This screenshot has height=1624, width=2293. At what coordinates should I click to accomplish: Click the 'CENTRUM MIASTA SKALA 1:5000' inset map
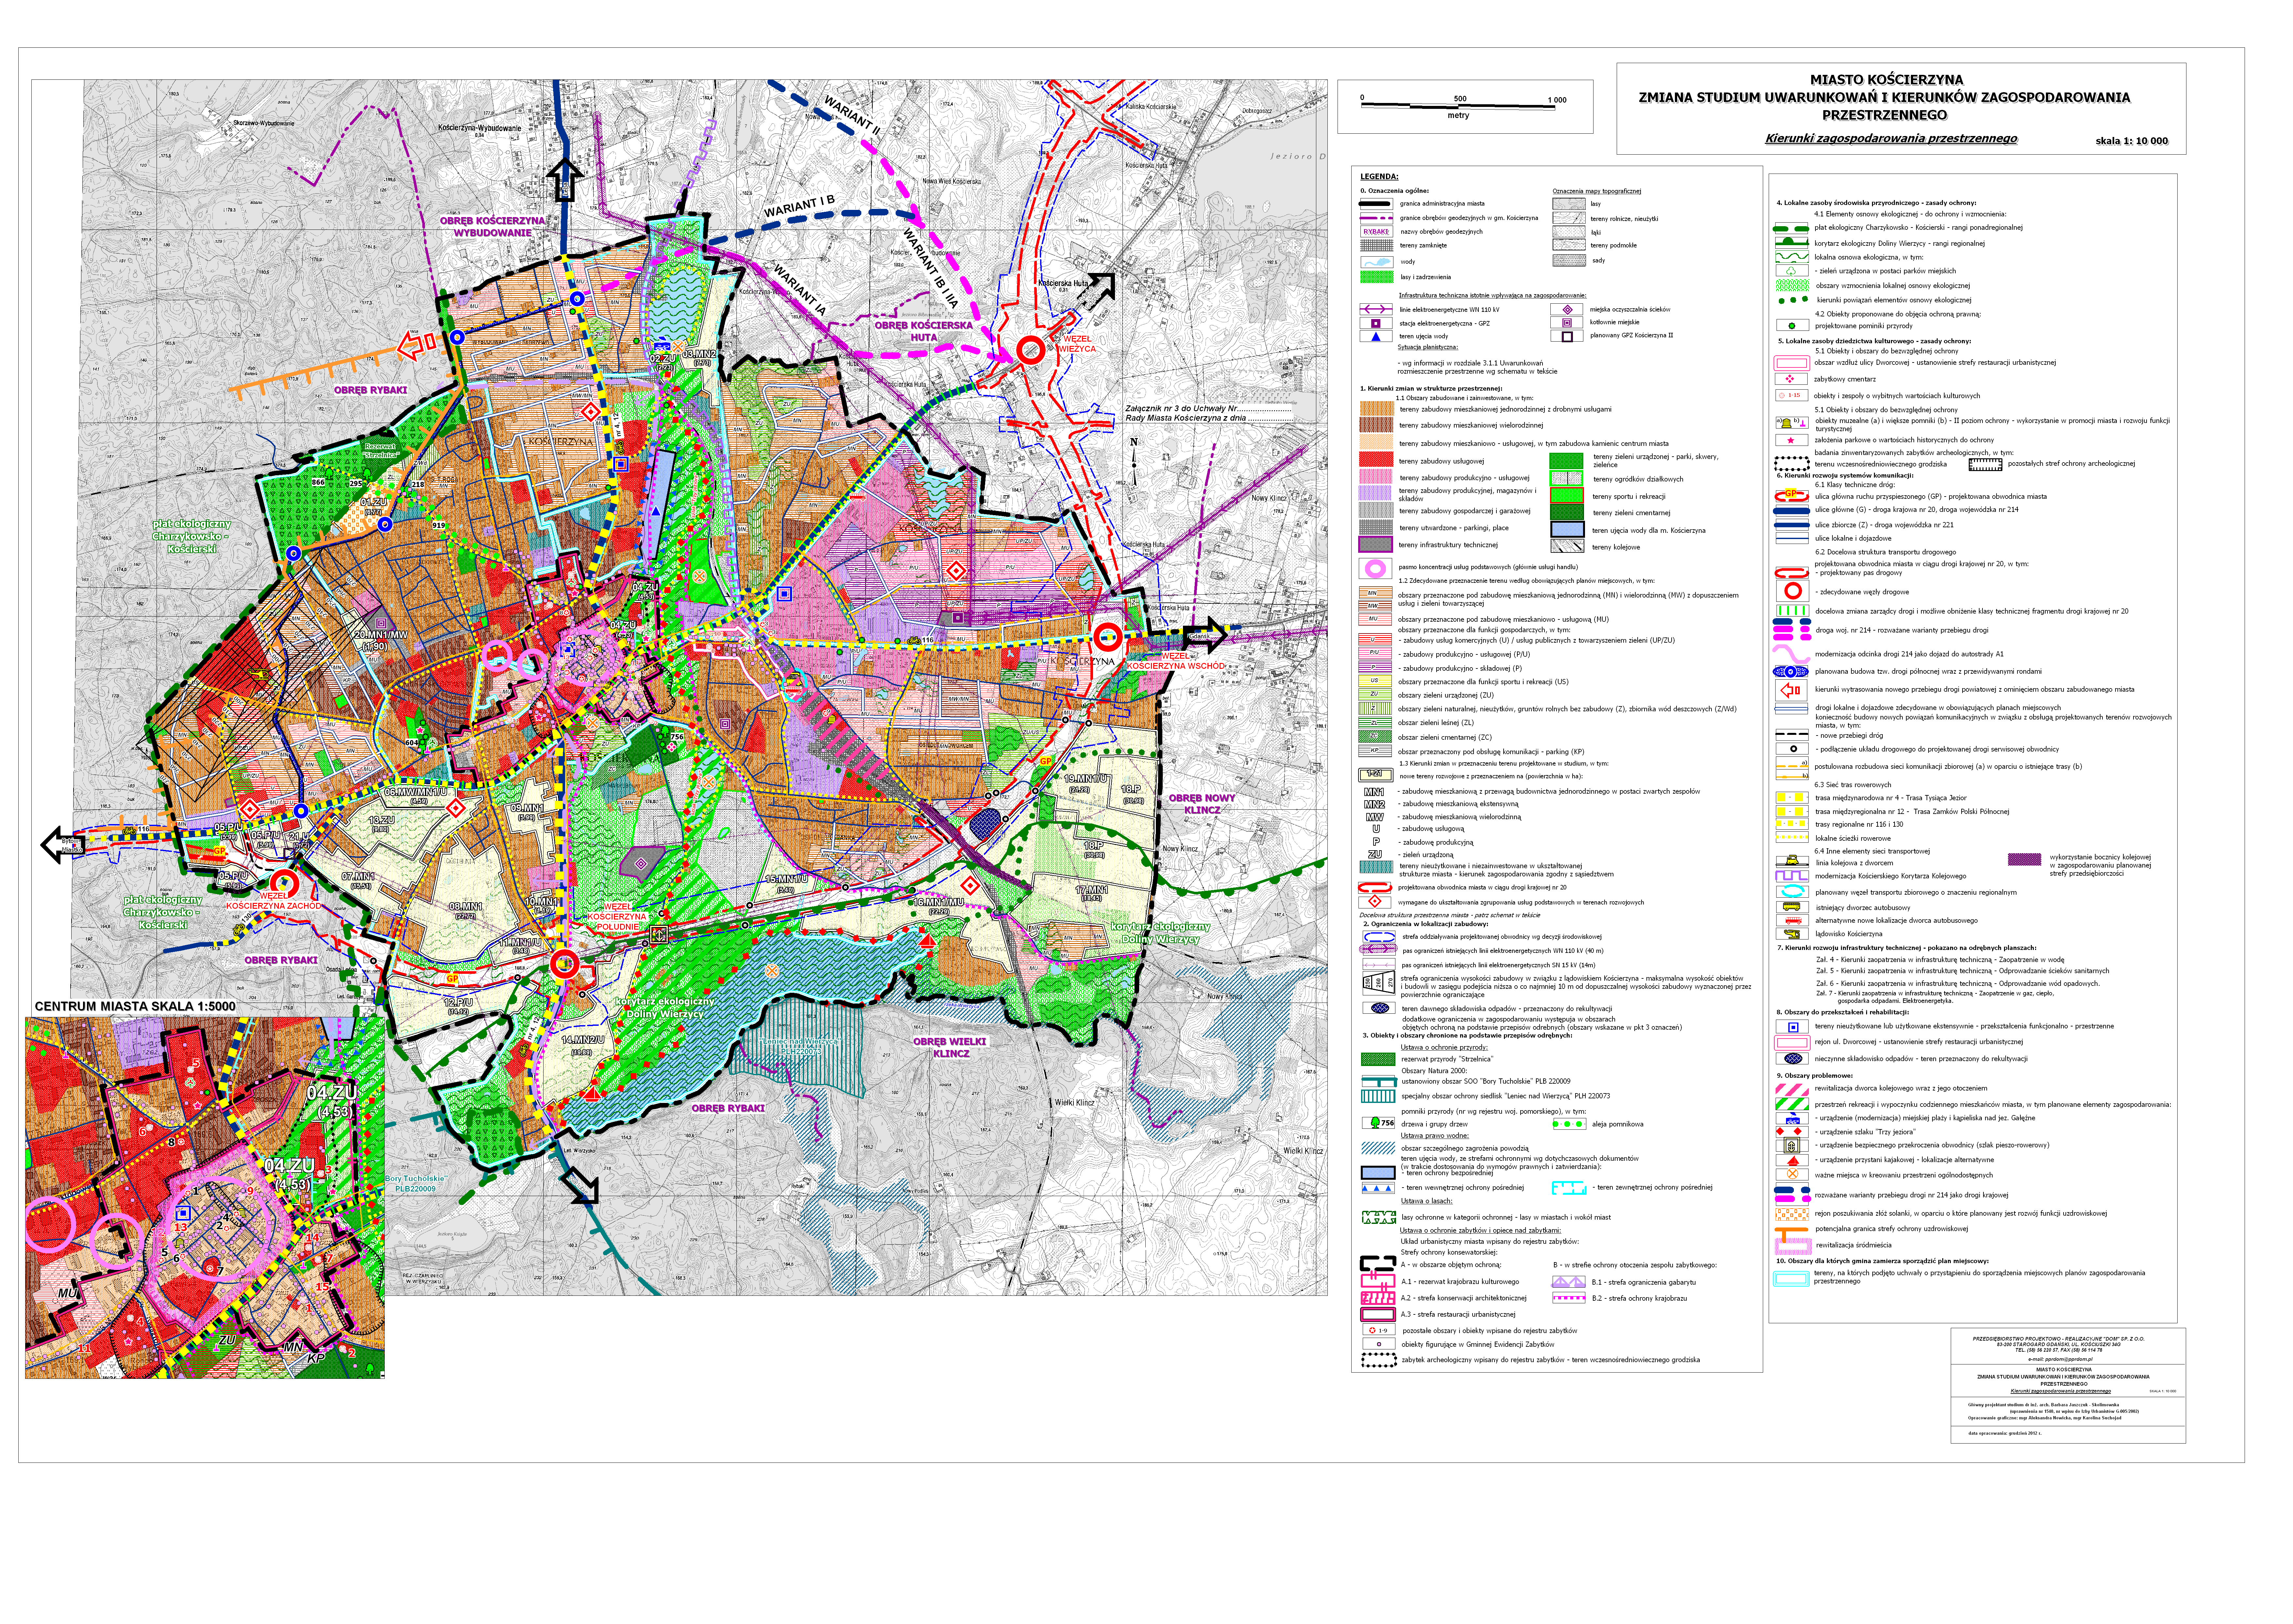(205, 1198)
